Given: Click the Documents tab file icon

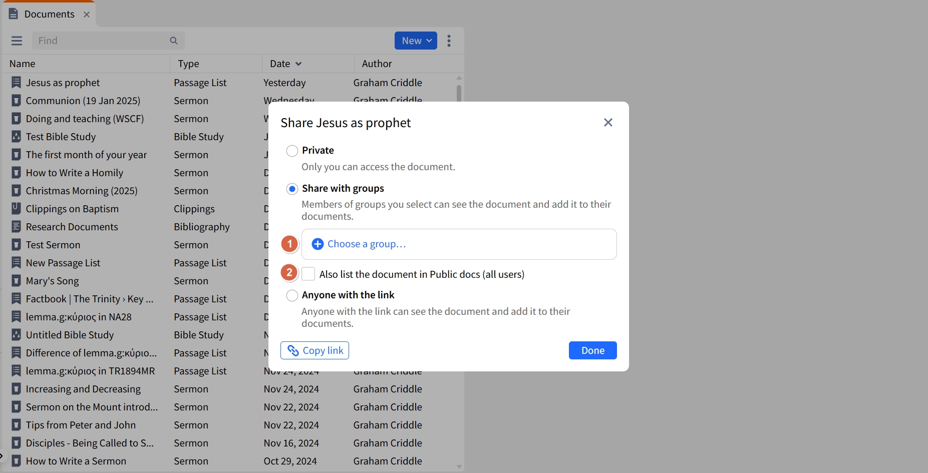Looking at the screenshot, I should (14, 14).
